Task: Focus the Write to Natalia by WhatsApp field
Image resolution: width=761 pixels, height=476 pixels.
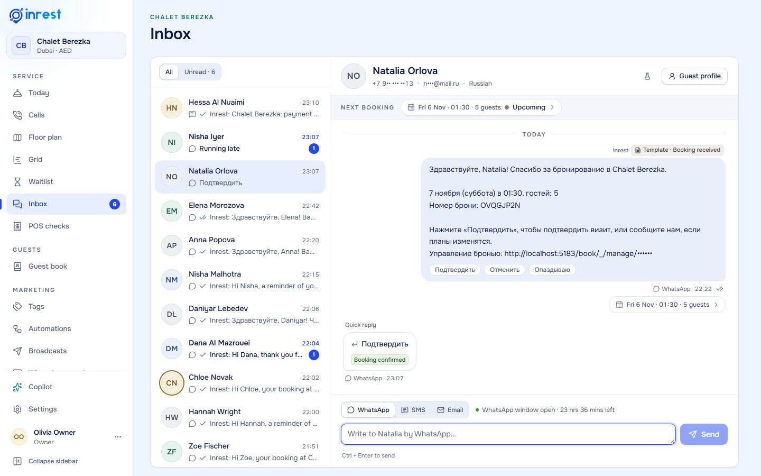Action: pyautogui.click(x=508, y=434)
